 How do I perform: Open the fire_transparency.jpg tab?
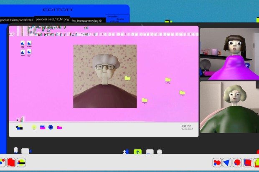[x=87, y=20]
